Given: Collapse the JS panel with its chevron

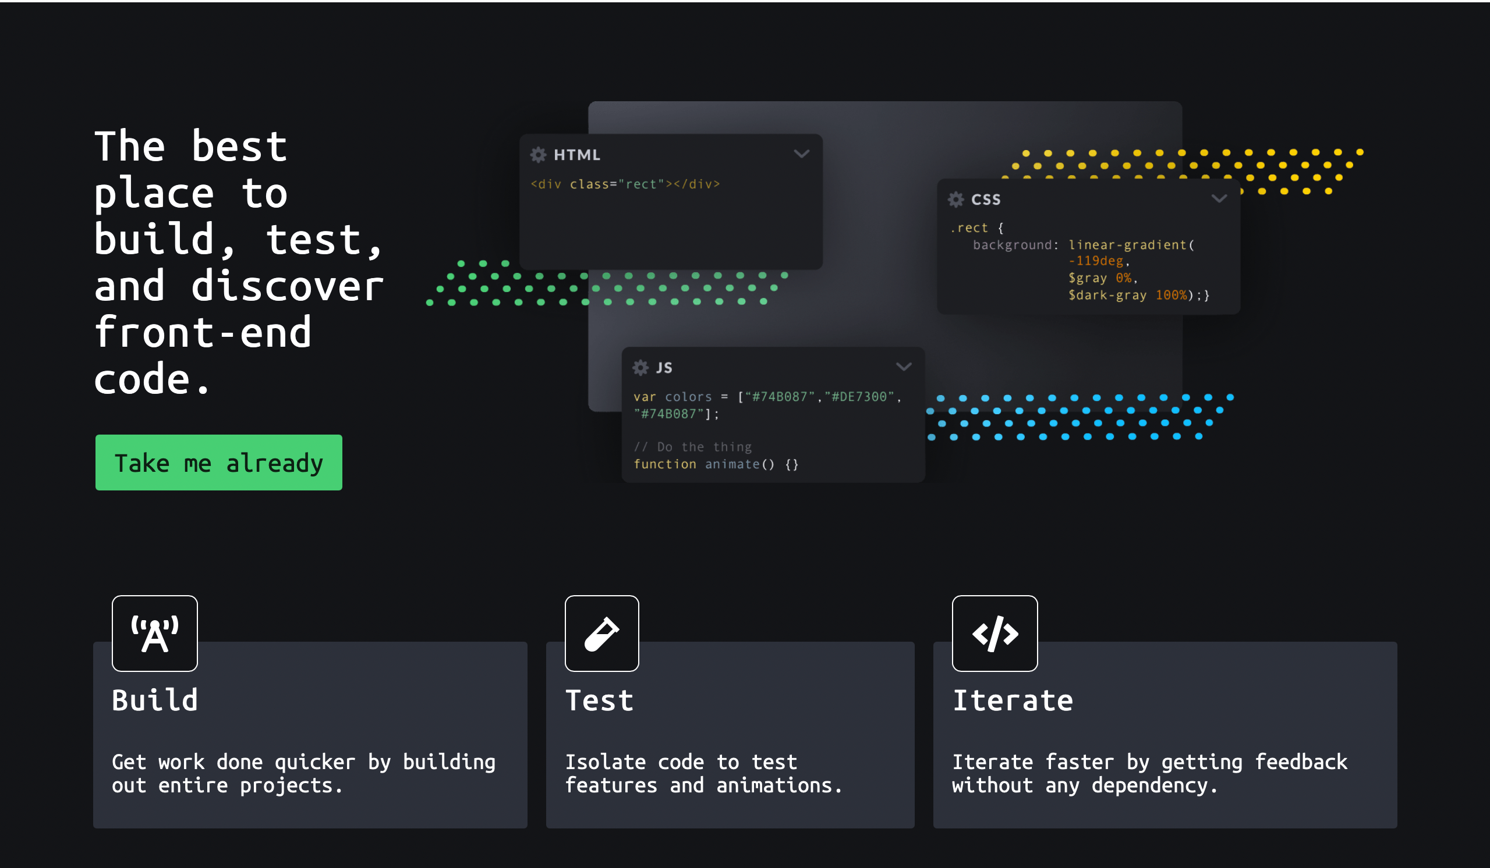Looking at the screenshot, I should pyautogui.click(x=904, y=367).
